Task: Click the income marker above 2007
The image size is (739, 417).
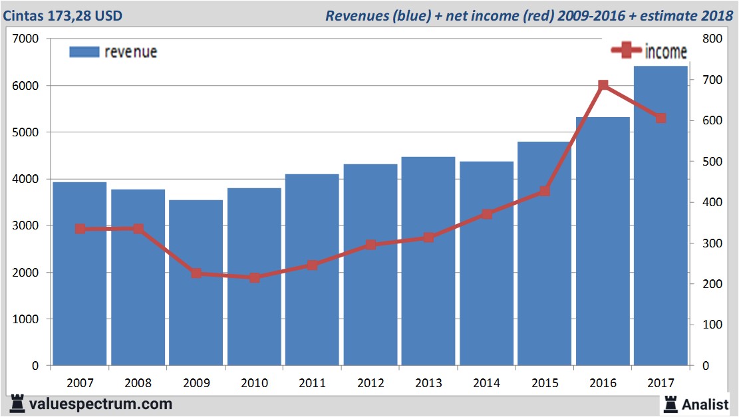Action: [79, 229]
